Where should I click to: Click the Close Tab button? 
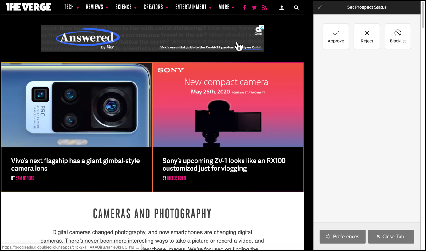[x=391, y=237]
